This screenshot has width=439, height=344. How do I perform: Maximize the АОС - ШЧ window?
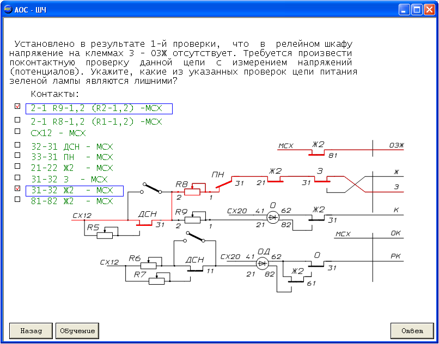[417, 10]
